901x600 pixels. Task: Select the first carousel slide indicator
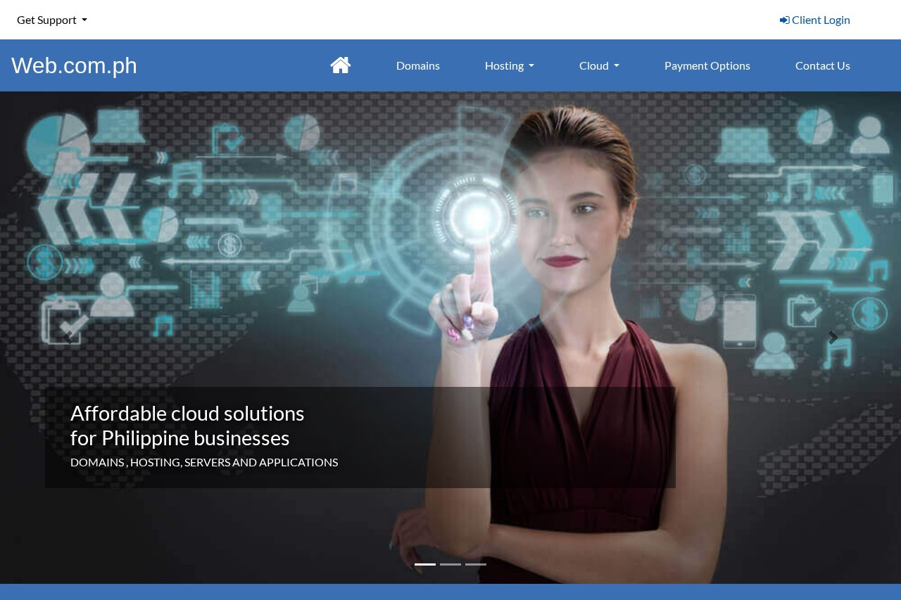(425, 564)
